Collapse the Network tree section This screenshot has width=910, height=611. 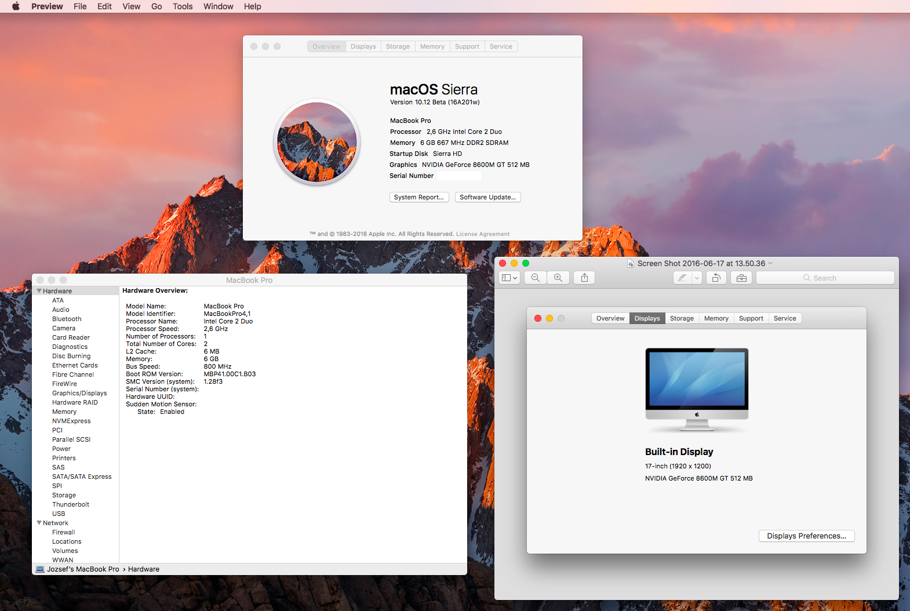[x=39, y=523]
